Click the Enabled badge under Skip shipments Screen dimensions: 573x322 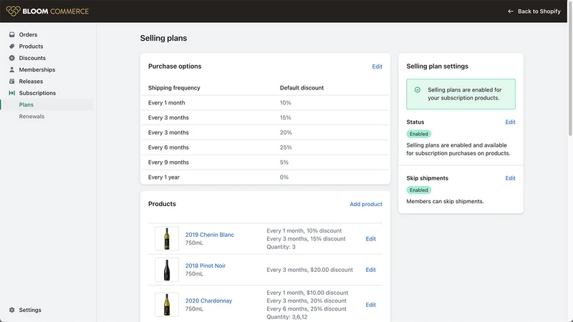pyautogui.click(x=419, y=190)
